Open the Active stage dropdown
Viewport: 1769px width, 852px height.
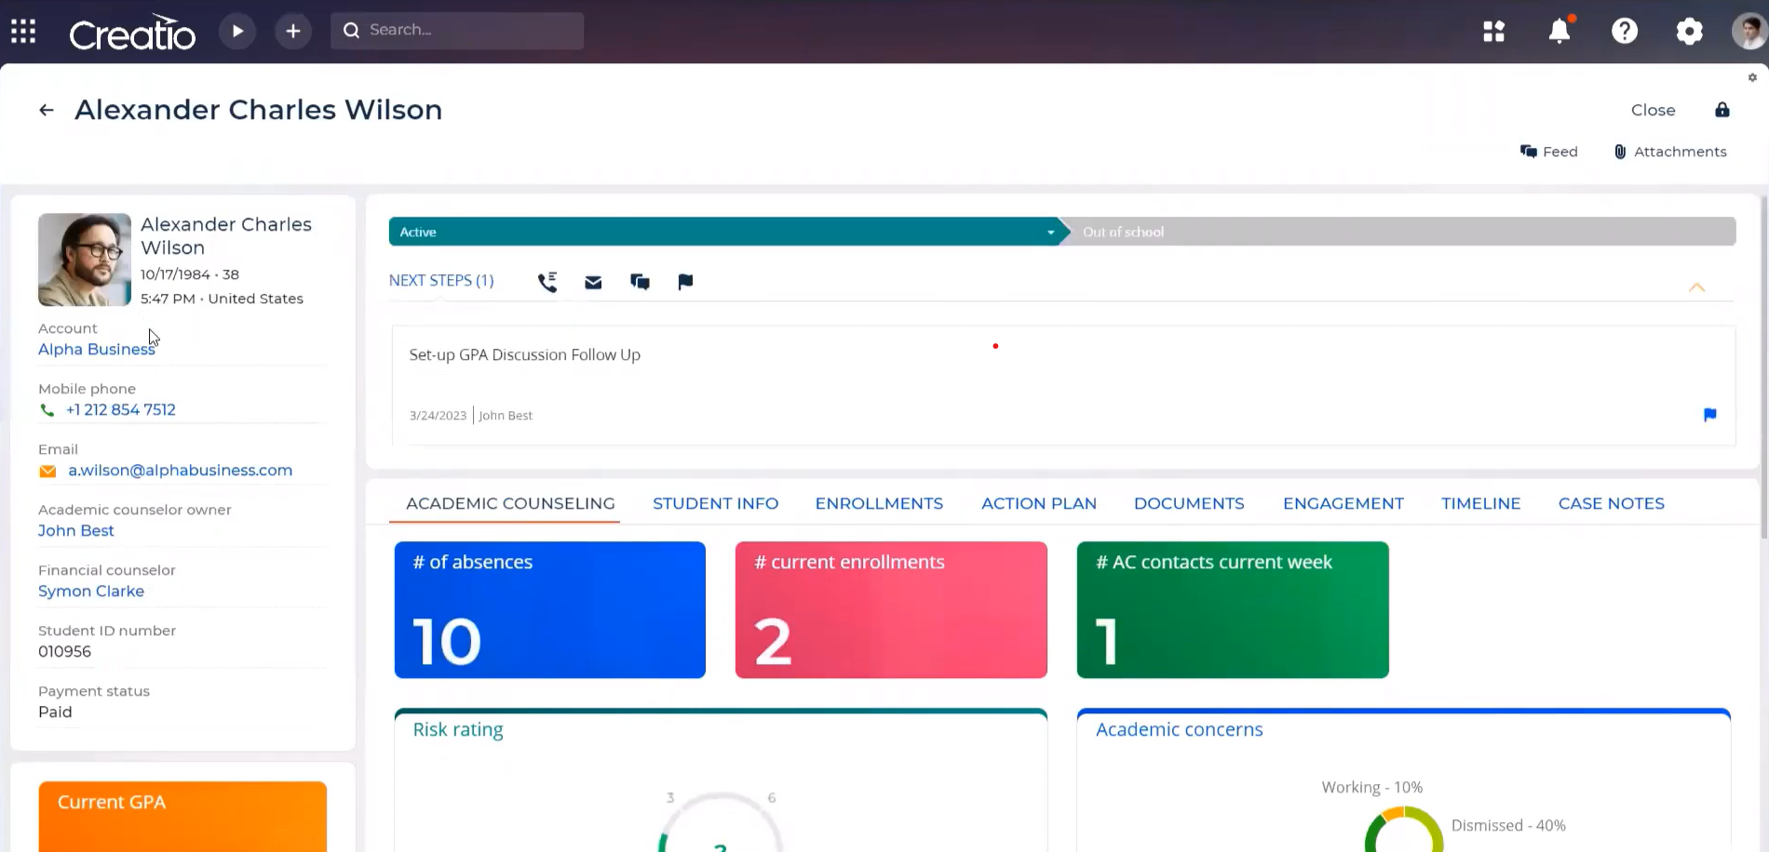pyautogui.click(x=1049, y=232)
